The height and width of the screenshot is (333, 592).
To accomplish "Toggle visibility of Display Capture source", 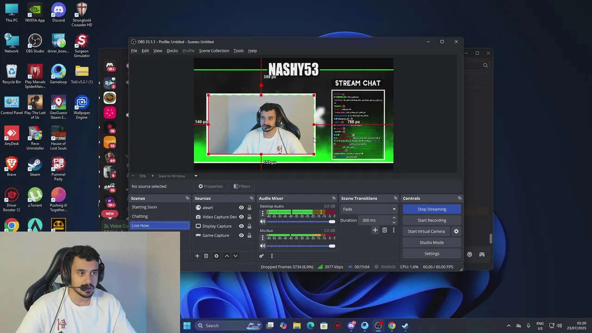I will click(241, 226).
